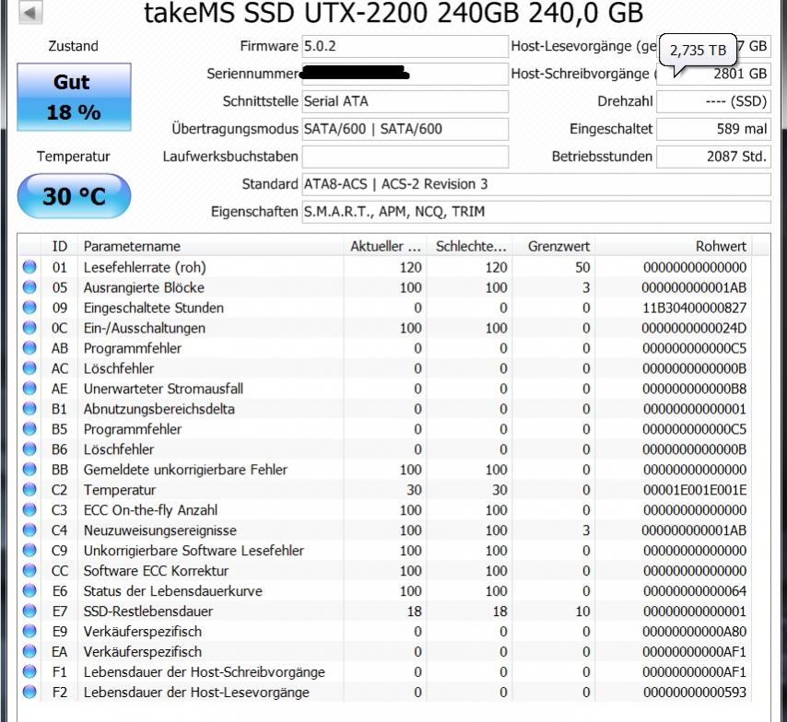The width and height of the screenshot is (787, 722).
Task: Select the Status der Lebensdauerkurve name
Action: click(172, 591)
